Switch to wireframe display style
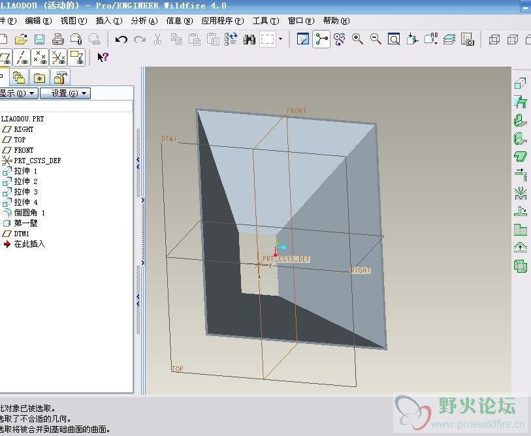The width and height of the screenshot is (531, 436). point(494,40)
